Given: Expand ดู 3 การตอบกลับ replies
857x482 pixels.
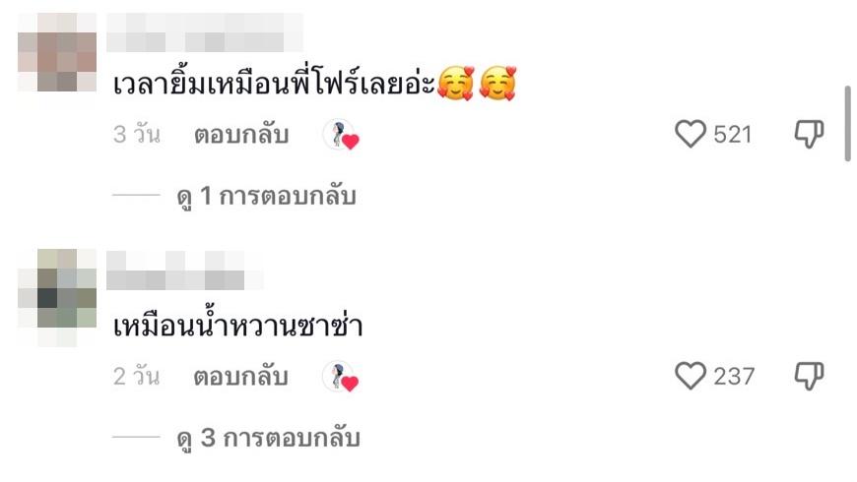Looking at the screenshot, I should pyautogui.click(x=268, y=437).
